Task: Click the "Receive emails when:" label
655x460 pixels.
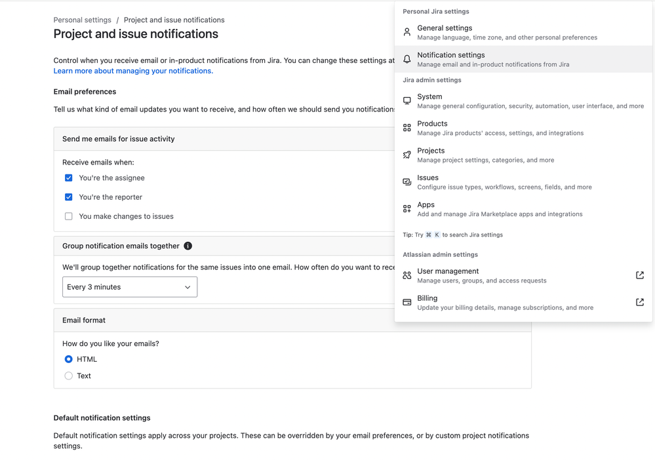Action: click(98, 163)
